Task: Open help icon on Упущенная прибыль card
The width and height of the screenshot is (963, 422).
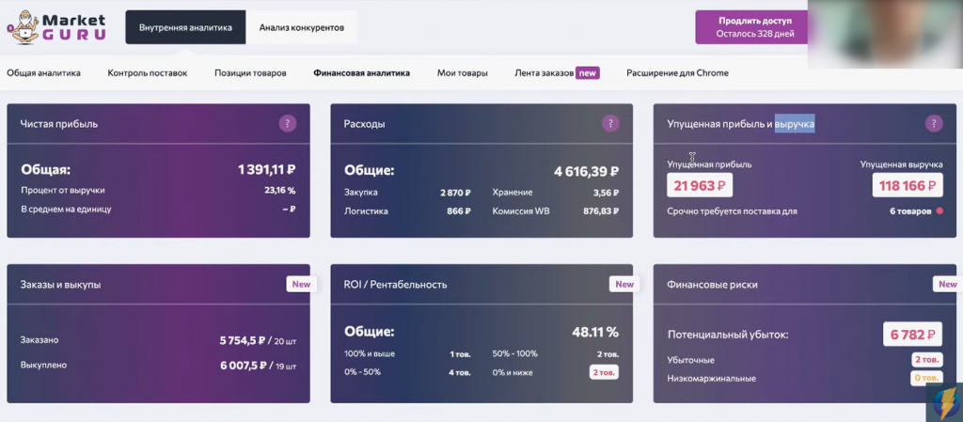Action: pos(934,123)
